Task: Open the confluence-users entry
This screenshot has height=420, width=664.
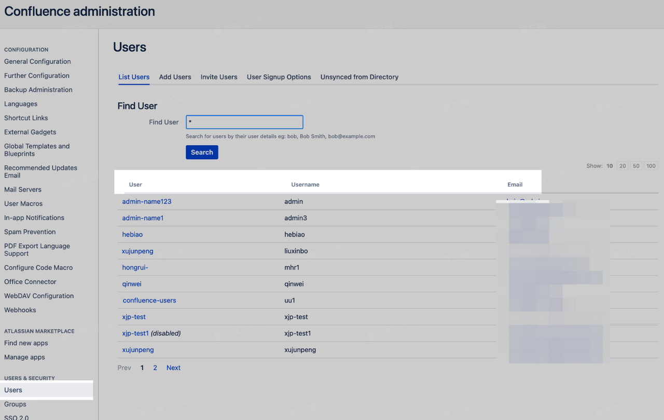Action: tap(149, 300)
